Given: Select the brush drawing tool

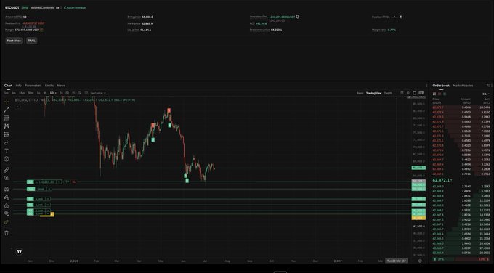Looking at the screenshot, I should pos(7,142).
